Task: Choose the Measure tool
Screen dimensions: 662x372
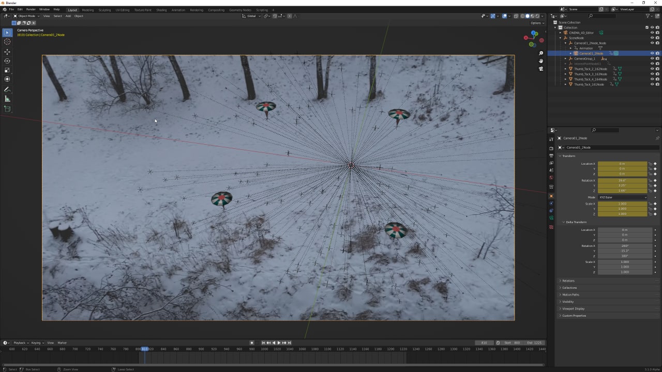Action: pyautogui.click(x=7, y=99)
